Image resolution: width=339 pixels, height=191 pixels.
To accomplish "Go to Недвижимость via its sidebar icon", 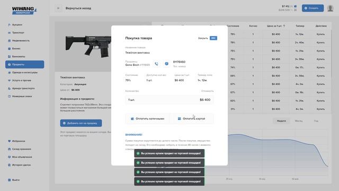I will (x=10, y=40).
